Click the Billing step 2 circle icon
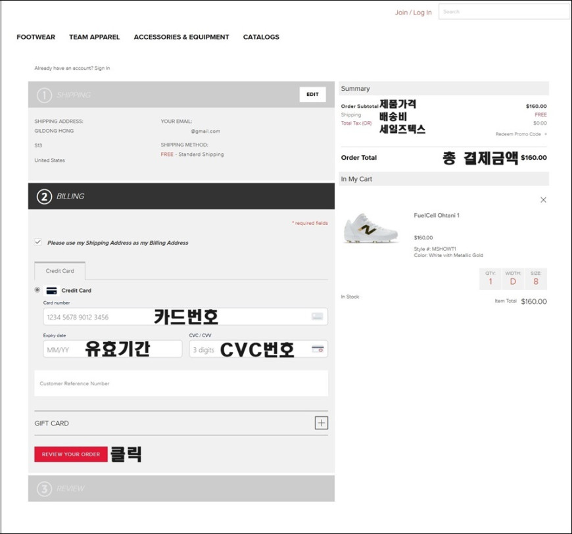 click(x=44, y=197)
